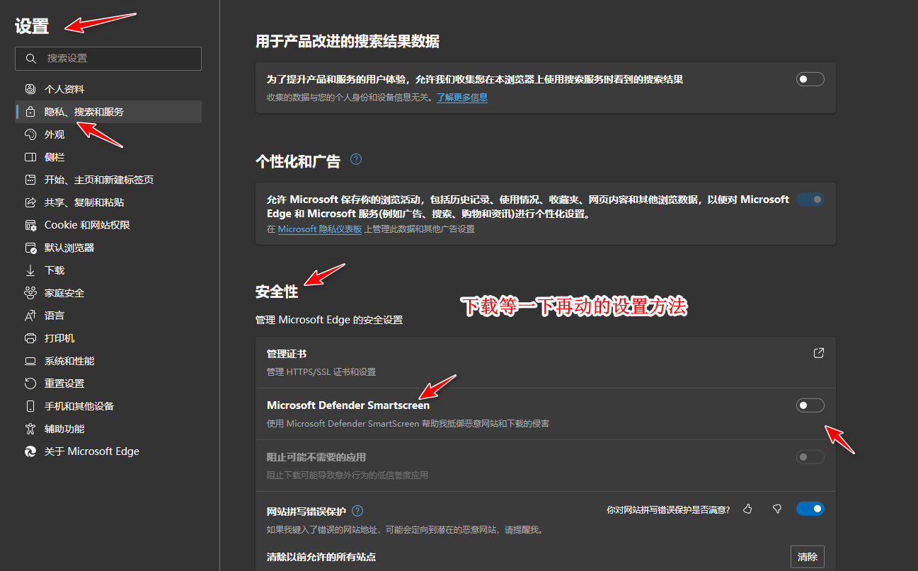Click the 安全性 section heading
Viewport: 918px width, 571px height.
click(277, 292)
